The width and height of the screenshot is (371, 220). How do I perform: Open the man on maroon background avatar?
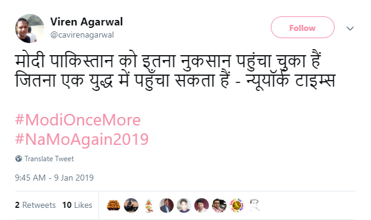[202, 205]
